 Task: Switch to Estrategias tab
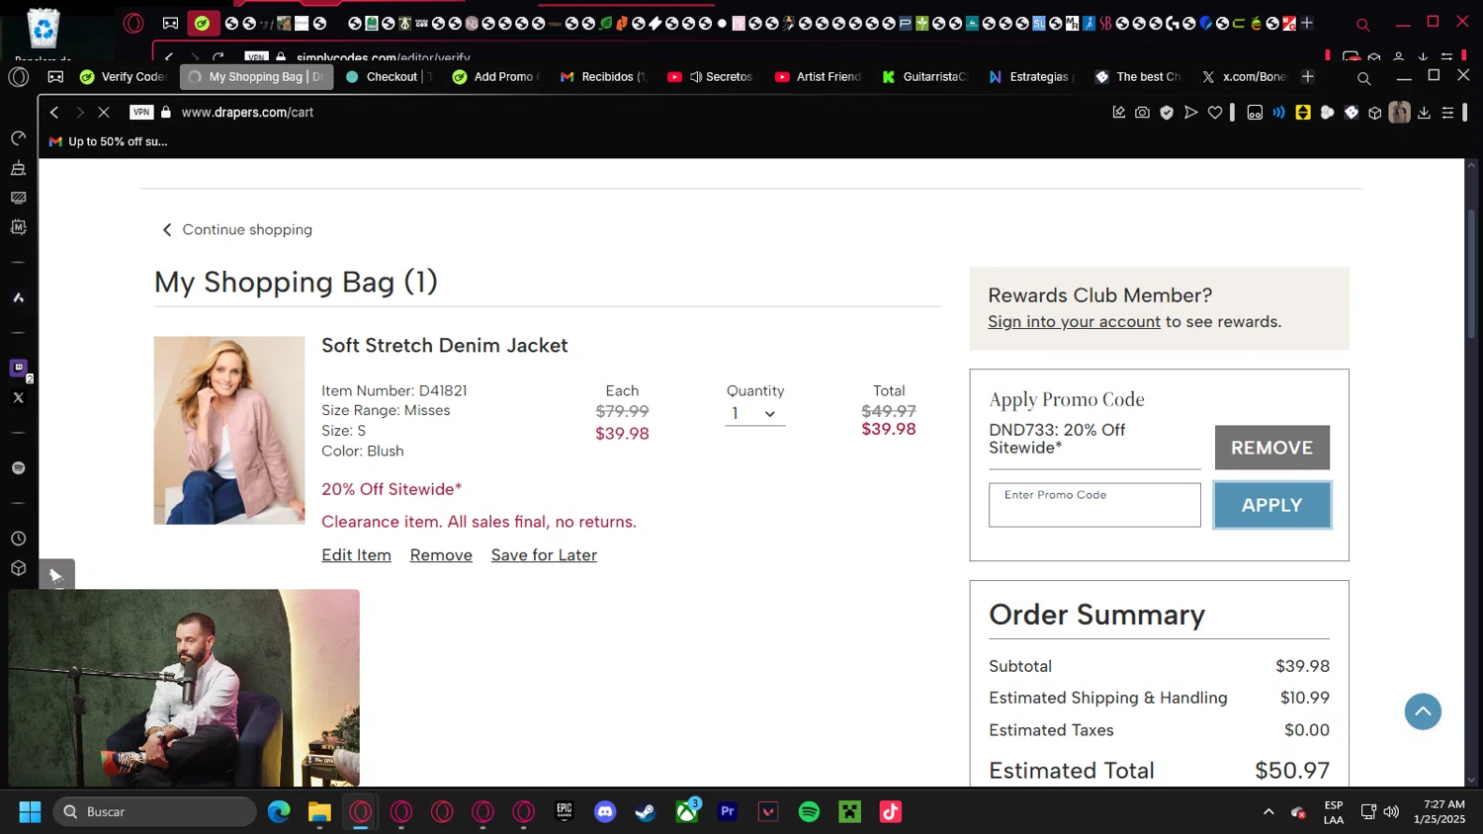coord(1033,76)
